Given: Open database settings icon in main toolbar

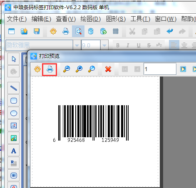Looking at the screenshot, I should [91, 31].
